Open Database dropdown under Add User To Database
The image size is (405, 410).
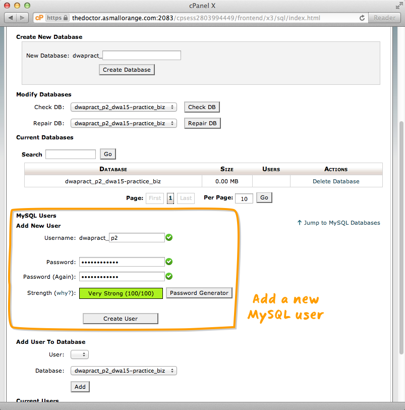tap(124, 371)
